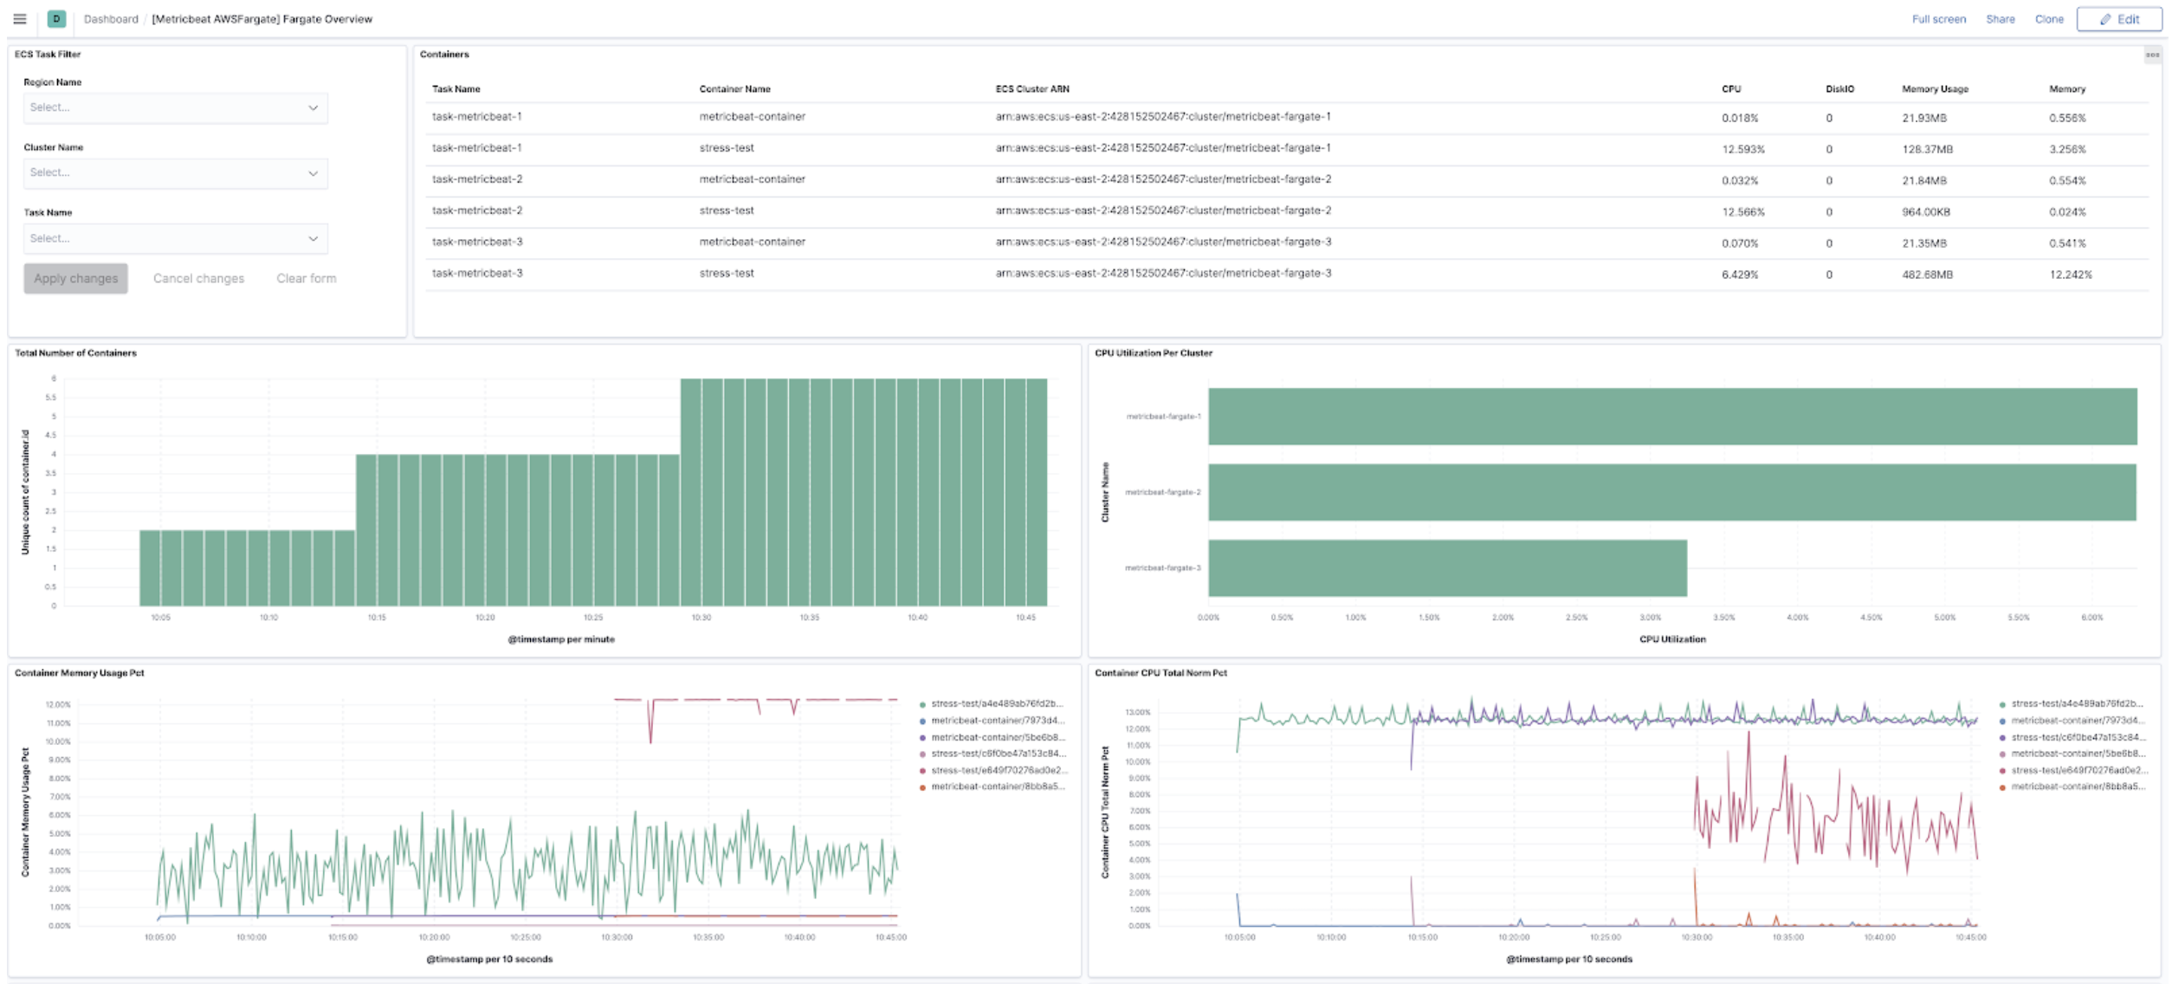
Task: Click Apply changes button
Action: 74,279
